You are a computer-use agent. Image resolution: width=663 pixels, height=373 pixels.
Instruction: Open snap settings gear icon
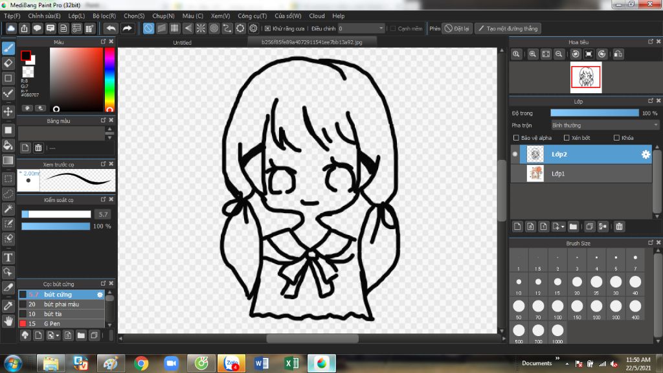pyautogui.click(x=253, y=28)
